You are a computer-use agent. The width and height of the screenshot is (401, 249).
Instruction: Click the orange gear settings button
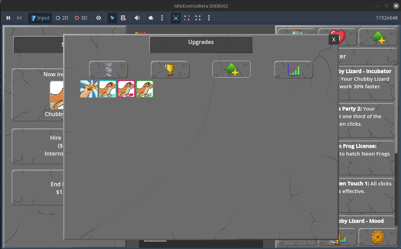pyautogui.click(x=378, y=237)
